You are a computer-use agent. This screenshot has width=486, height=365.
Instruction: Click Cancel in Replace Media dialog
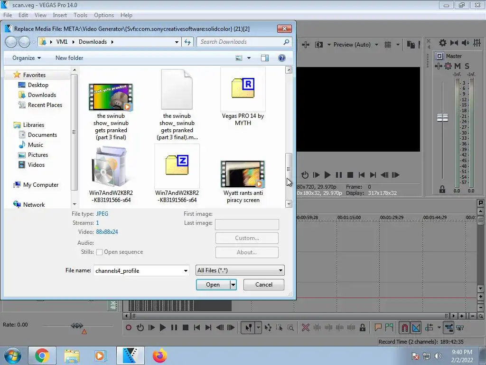[264, 285]
